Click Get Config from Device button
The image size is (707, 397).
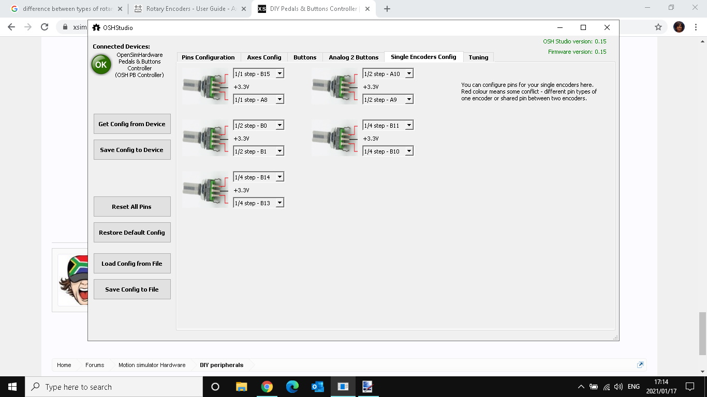[132, 124]
